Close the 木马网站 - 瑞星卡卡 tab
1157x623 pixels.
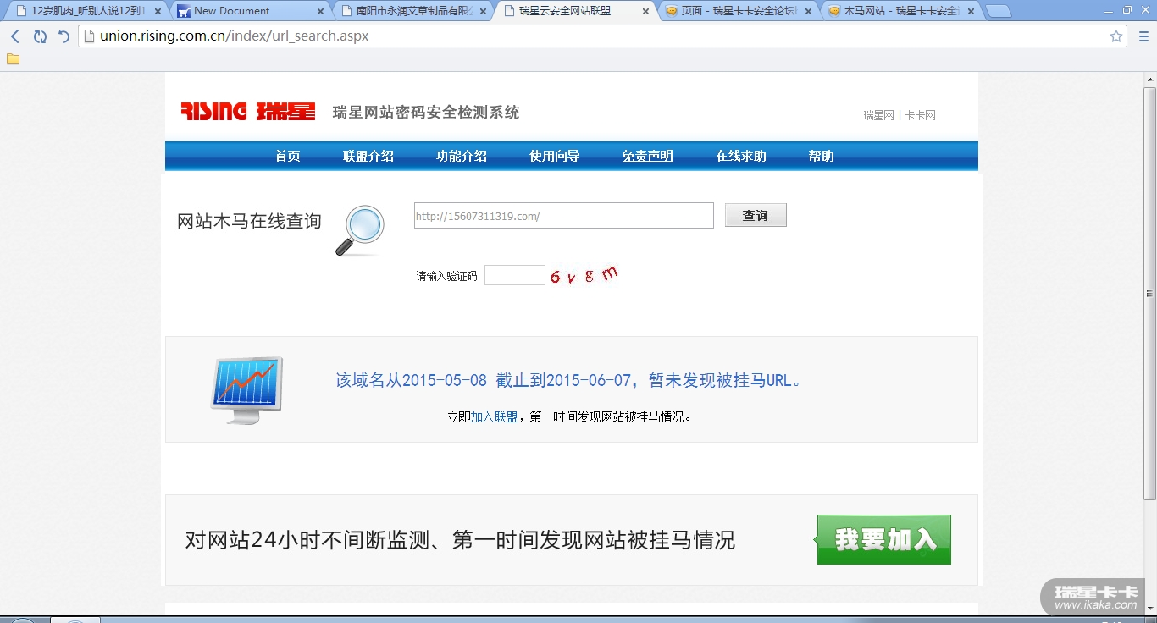point(971,12)
